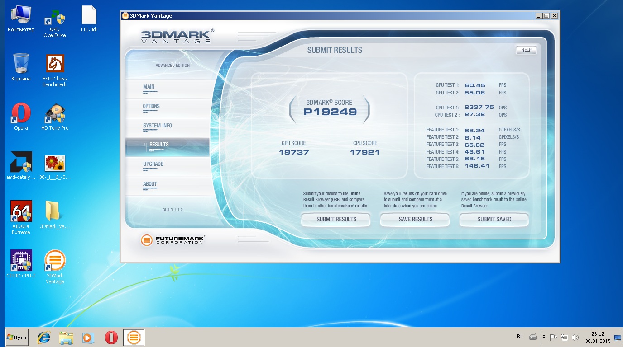Open Opera browser from the taskbar
The height and width of the screenshot is (347, 623).
[x=111, y=338]
